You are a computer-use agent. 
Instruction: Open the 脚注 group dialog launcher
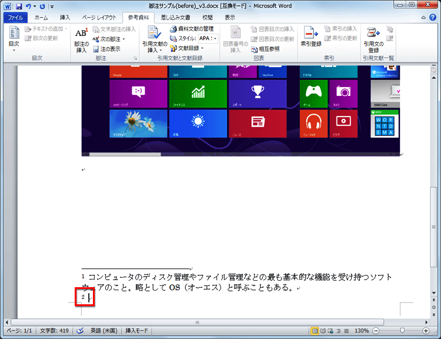[135, 58]
